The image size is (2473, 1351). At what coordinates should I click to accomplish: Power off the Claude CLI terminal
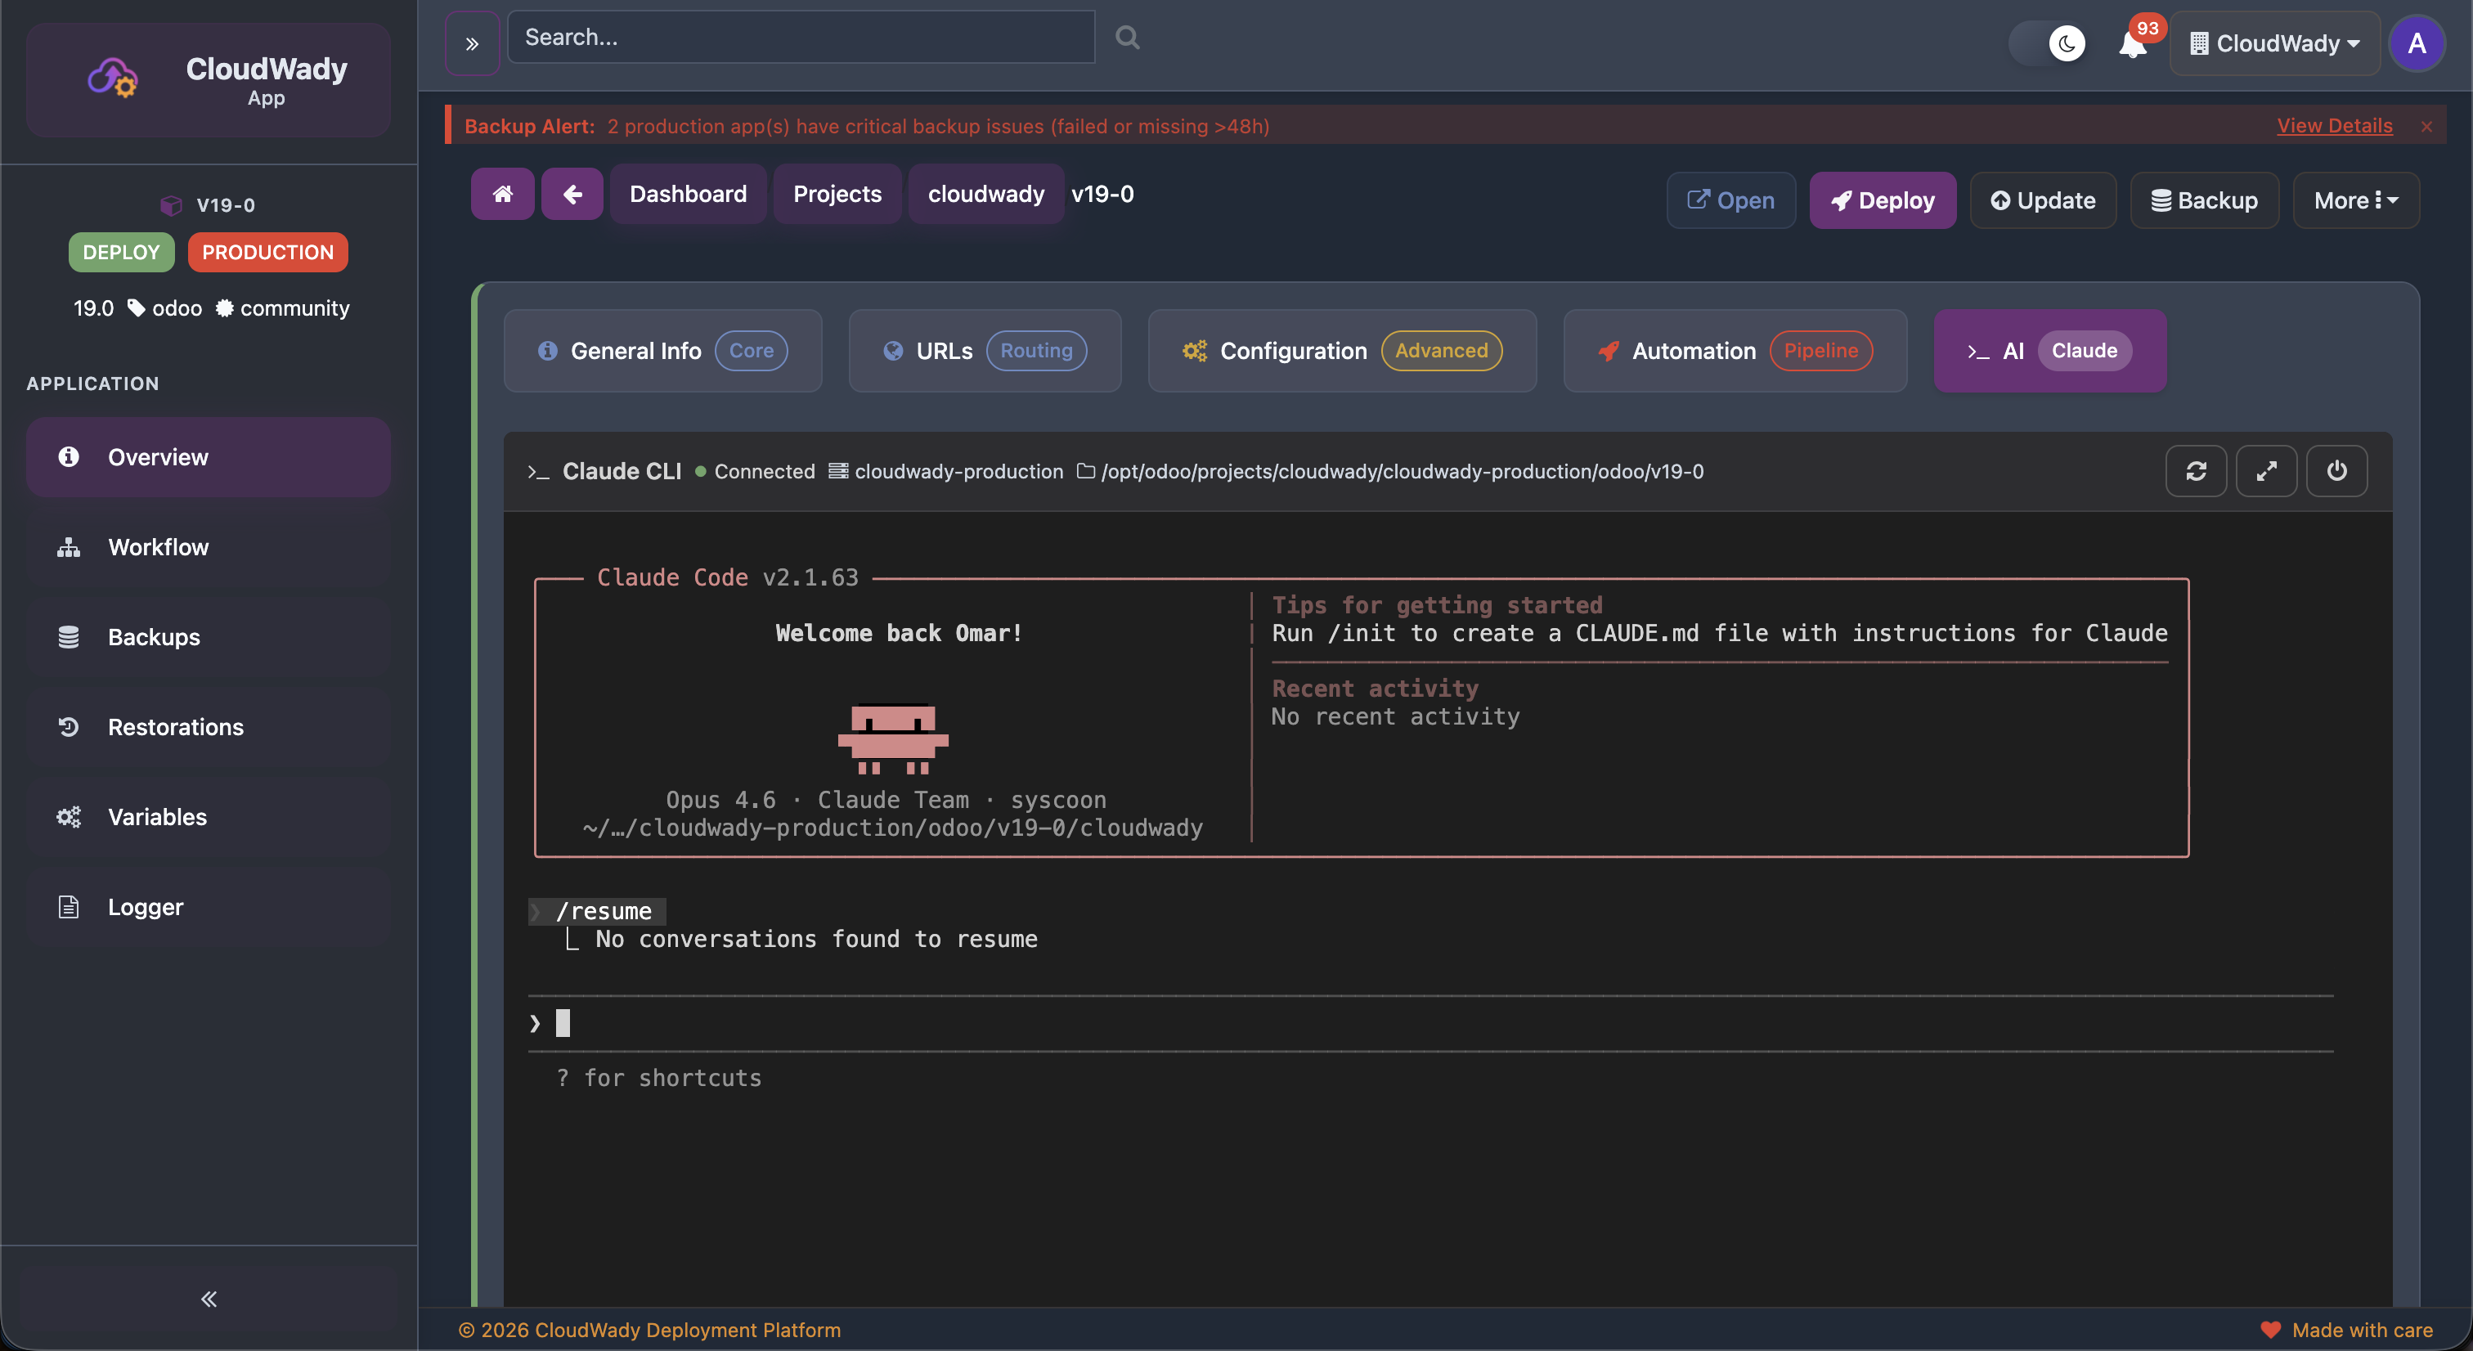(x=2337, y=470)
